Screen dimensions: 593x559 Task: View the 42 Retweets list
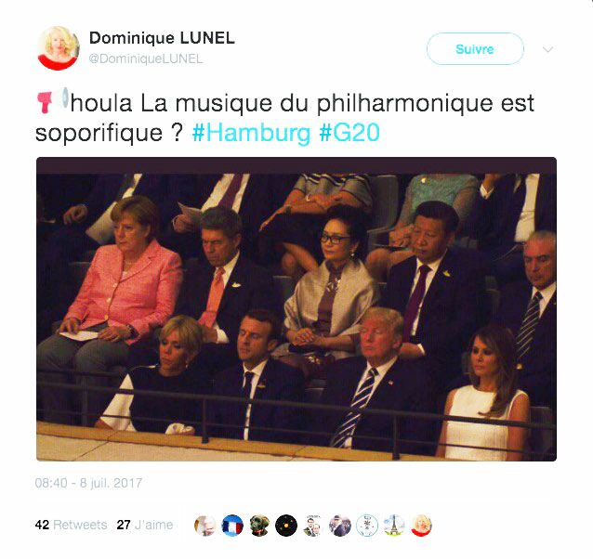point(71,525)
